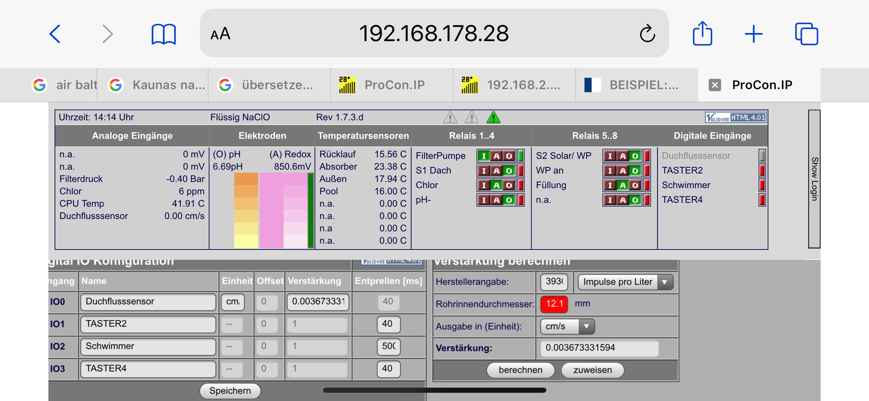This screenshot has width=869, height=401.
Task: Set Chlor relay to A (auto)
Action: coord(496,185)
